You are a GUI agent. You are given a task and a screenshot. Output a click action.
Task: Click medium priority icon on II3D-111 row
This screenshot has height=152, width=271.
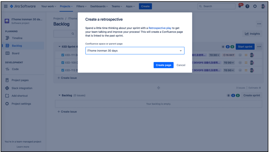(x=246, y=55)
